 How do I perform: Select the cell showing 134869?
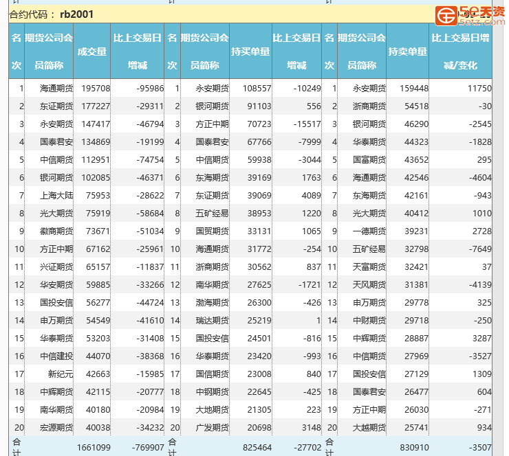96,141
